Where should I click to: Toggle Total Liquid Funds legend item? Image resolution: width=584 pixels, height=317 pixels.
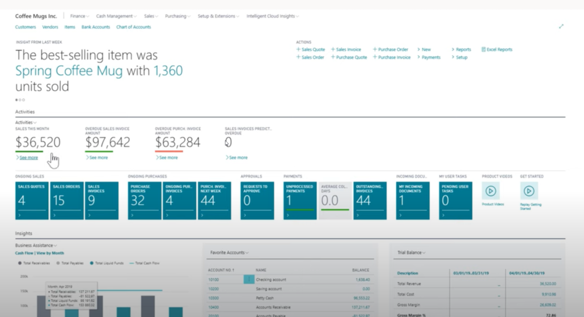pos(107,263)
